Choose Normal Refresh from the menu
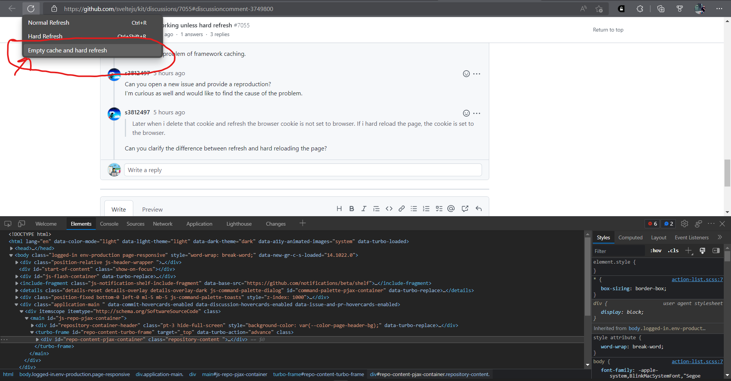 click(93, 23)
